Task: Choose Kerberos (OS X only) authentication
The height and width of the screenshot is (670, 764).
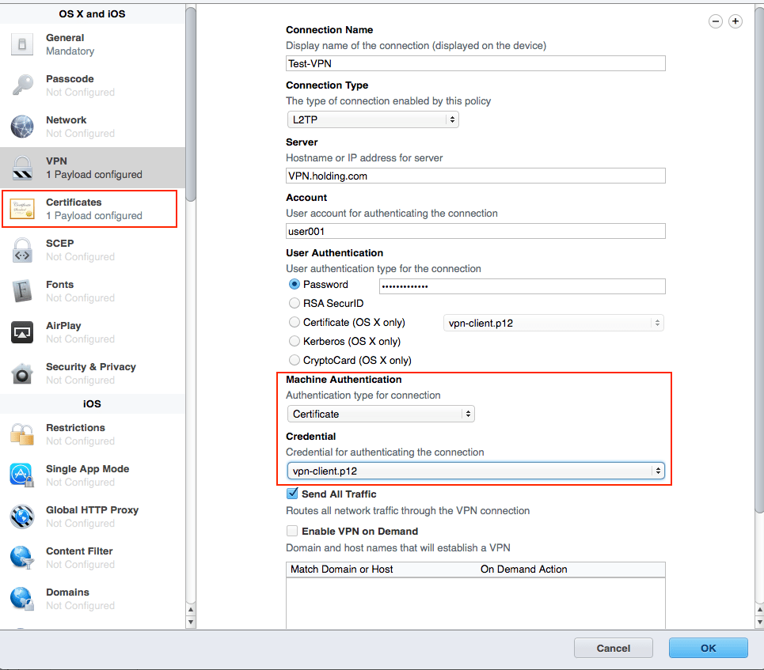Action: point(294,341)
